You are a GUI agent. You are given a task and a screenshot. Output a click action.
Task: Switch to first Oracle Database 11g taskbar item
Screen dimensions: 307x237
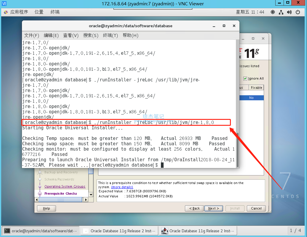119,231
